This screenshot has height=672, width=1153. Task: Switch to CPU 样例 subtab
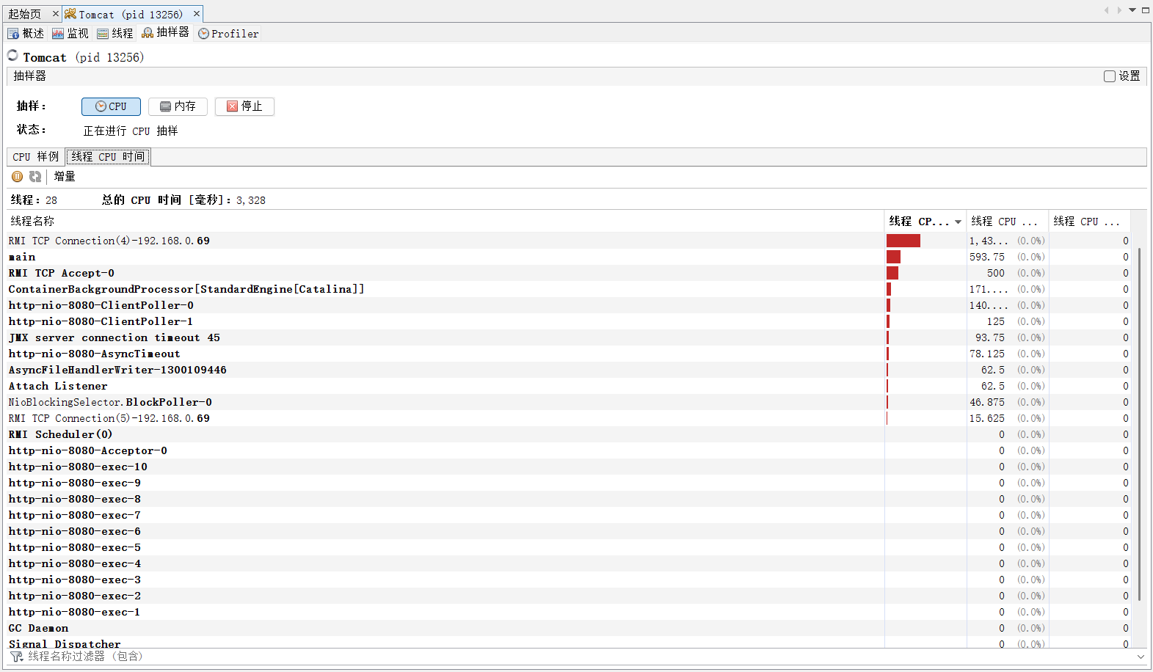pos(35,157)
